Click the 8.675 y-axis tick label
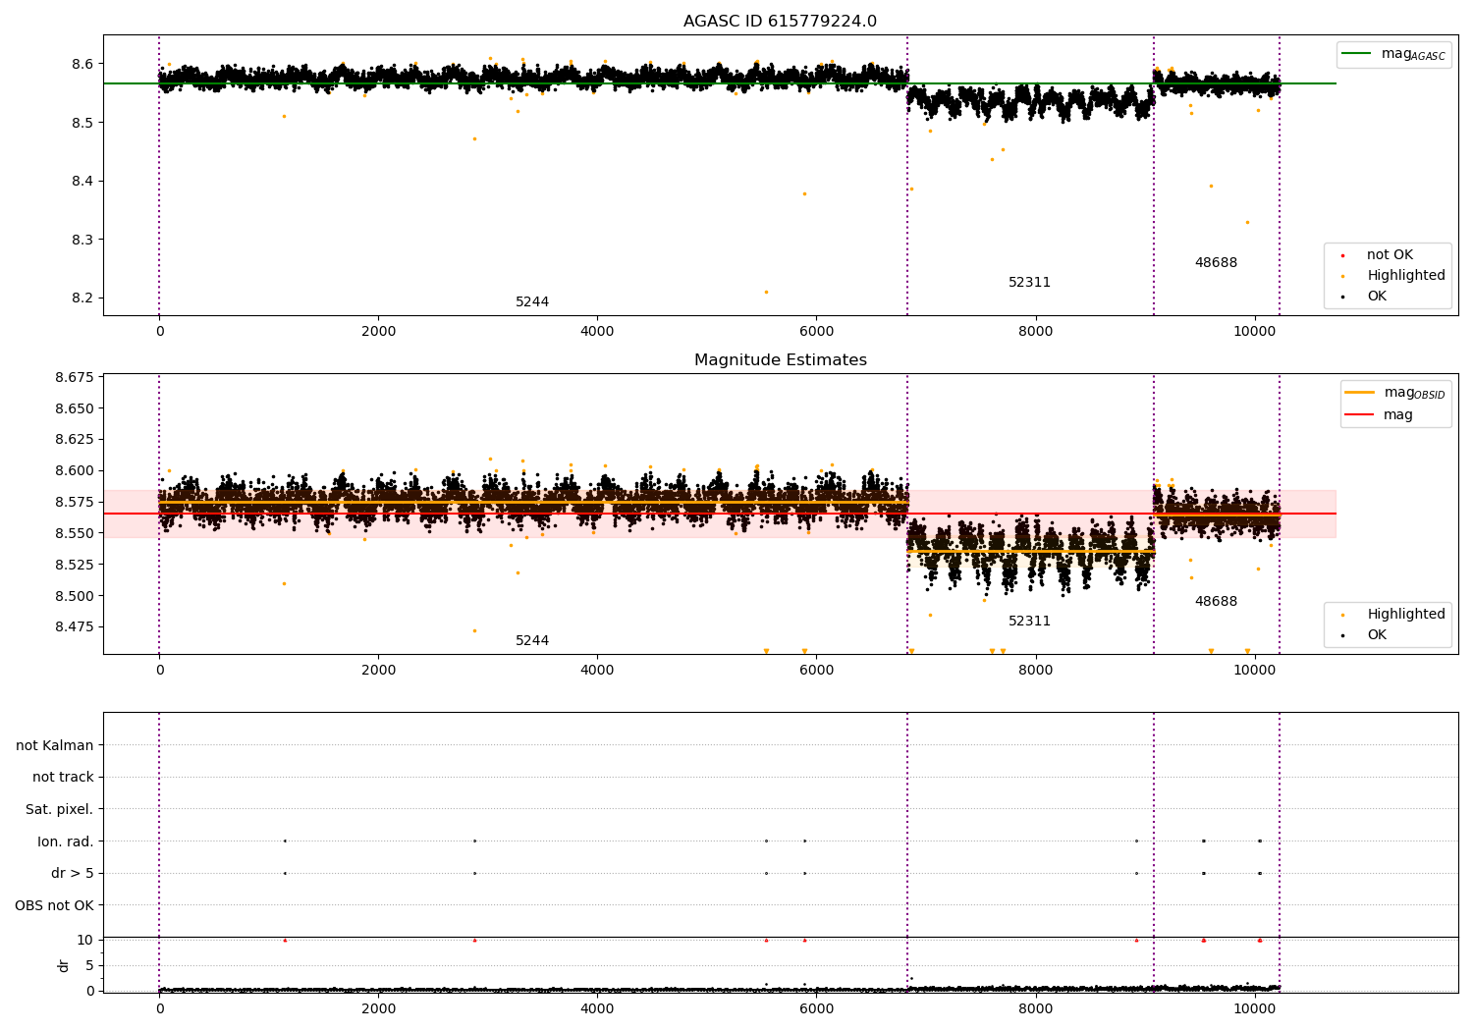Screen dimensions: 1473x1031 75,377
